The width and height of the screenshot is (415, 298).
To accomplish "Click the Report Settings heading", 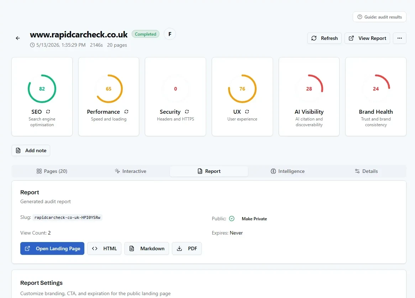I will pyautogui.click(x=42, y=283).
